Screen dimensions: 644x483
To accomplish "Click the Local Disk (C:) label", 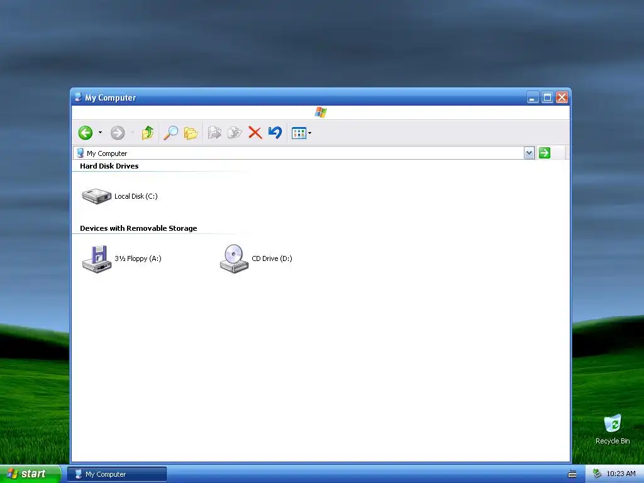I will [x=136, y=196].
